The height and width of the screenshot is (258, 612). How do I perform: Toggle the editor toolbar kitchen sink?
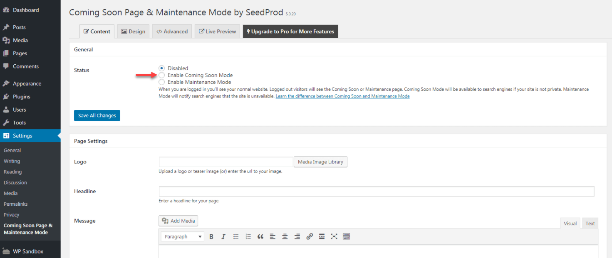pos(347,236)
